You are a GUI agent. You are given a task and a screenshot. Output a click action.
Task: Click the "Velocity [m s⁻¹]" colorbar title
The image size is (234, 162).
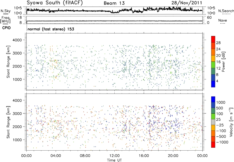(231, 122)
